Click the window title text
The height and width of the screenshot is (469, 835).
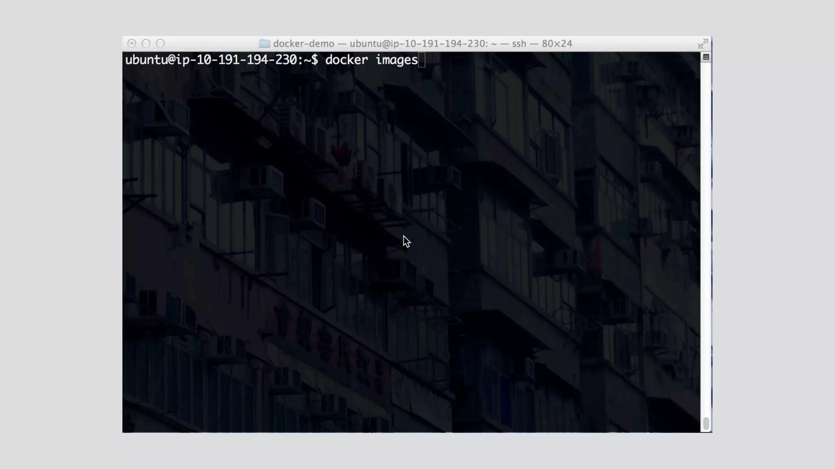(422, 44)
